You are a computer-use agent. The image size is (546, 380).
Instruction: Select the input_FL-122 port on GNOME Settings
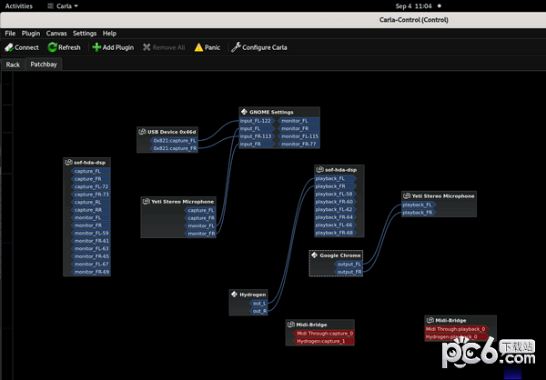(x=257, y=121)
